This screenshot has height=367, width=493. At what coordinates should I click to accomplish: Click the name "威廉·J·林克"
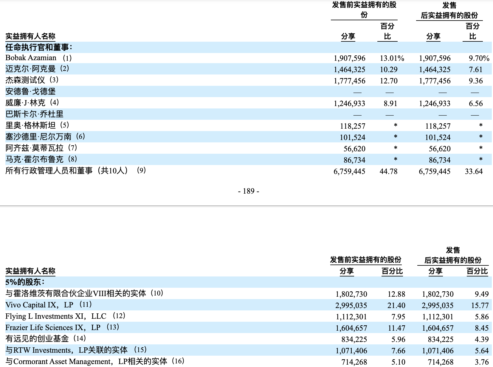(x=25, y=103)
